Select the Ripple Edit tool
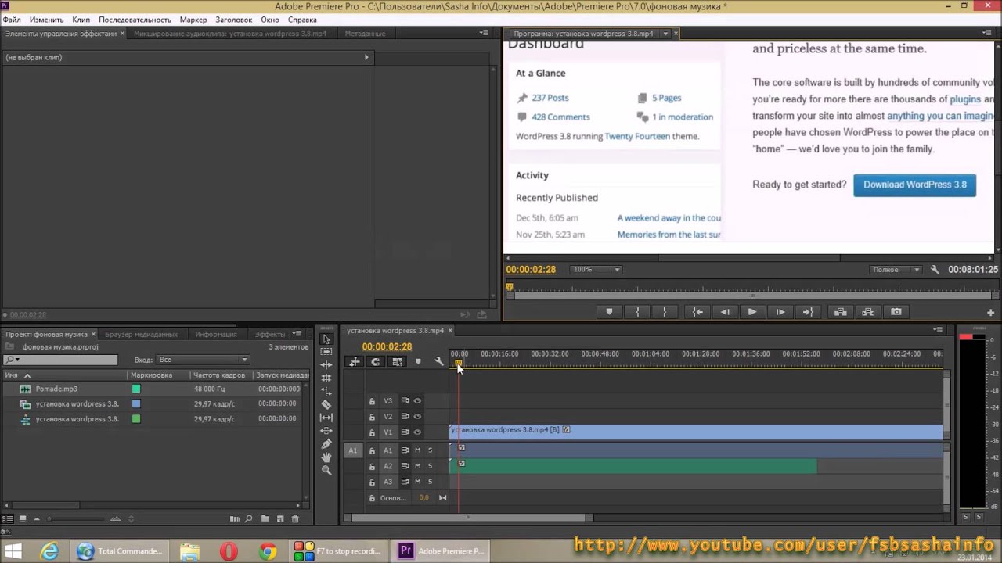Viewport: 1002px width, 563px height. [326, 365]
